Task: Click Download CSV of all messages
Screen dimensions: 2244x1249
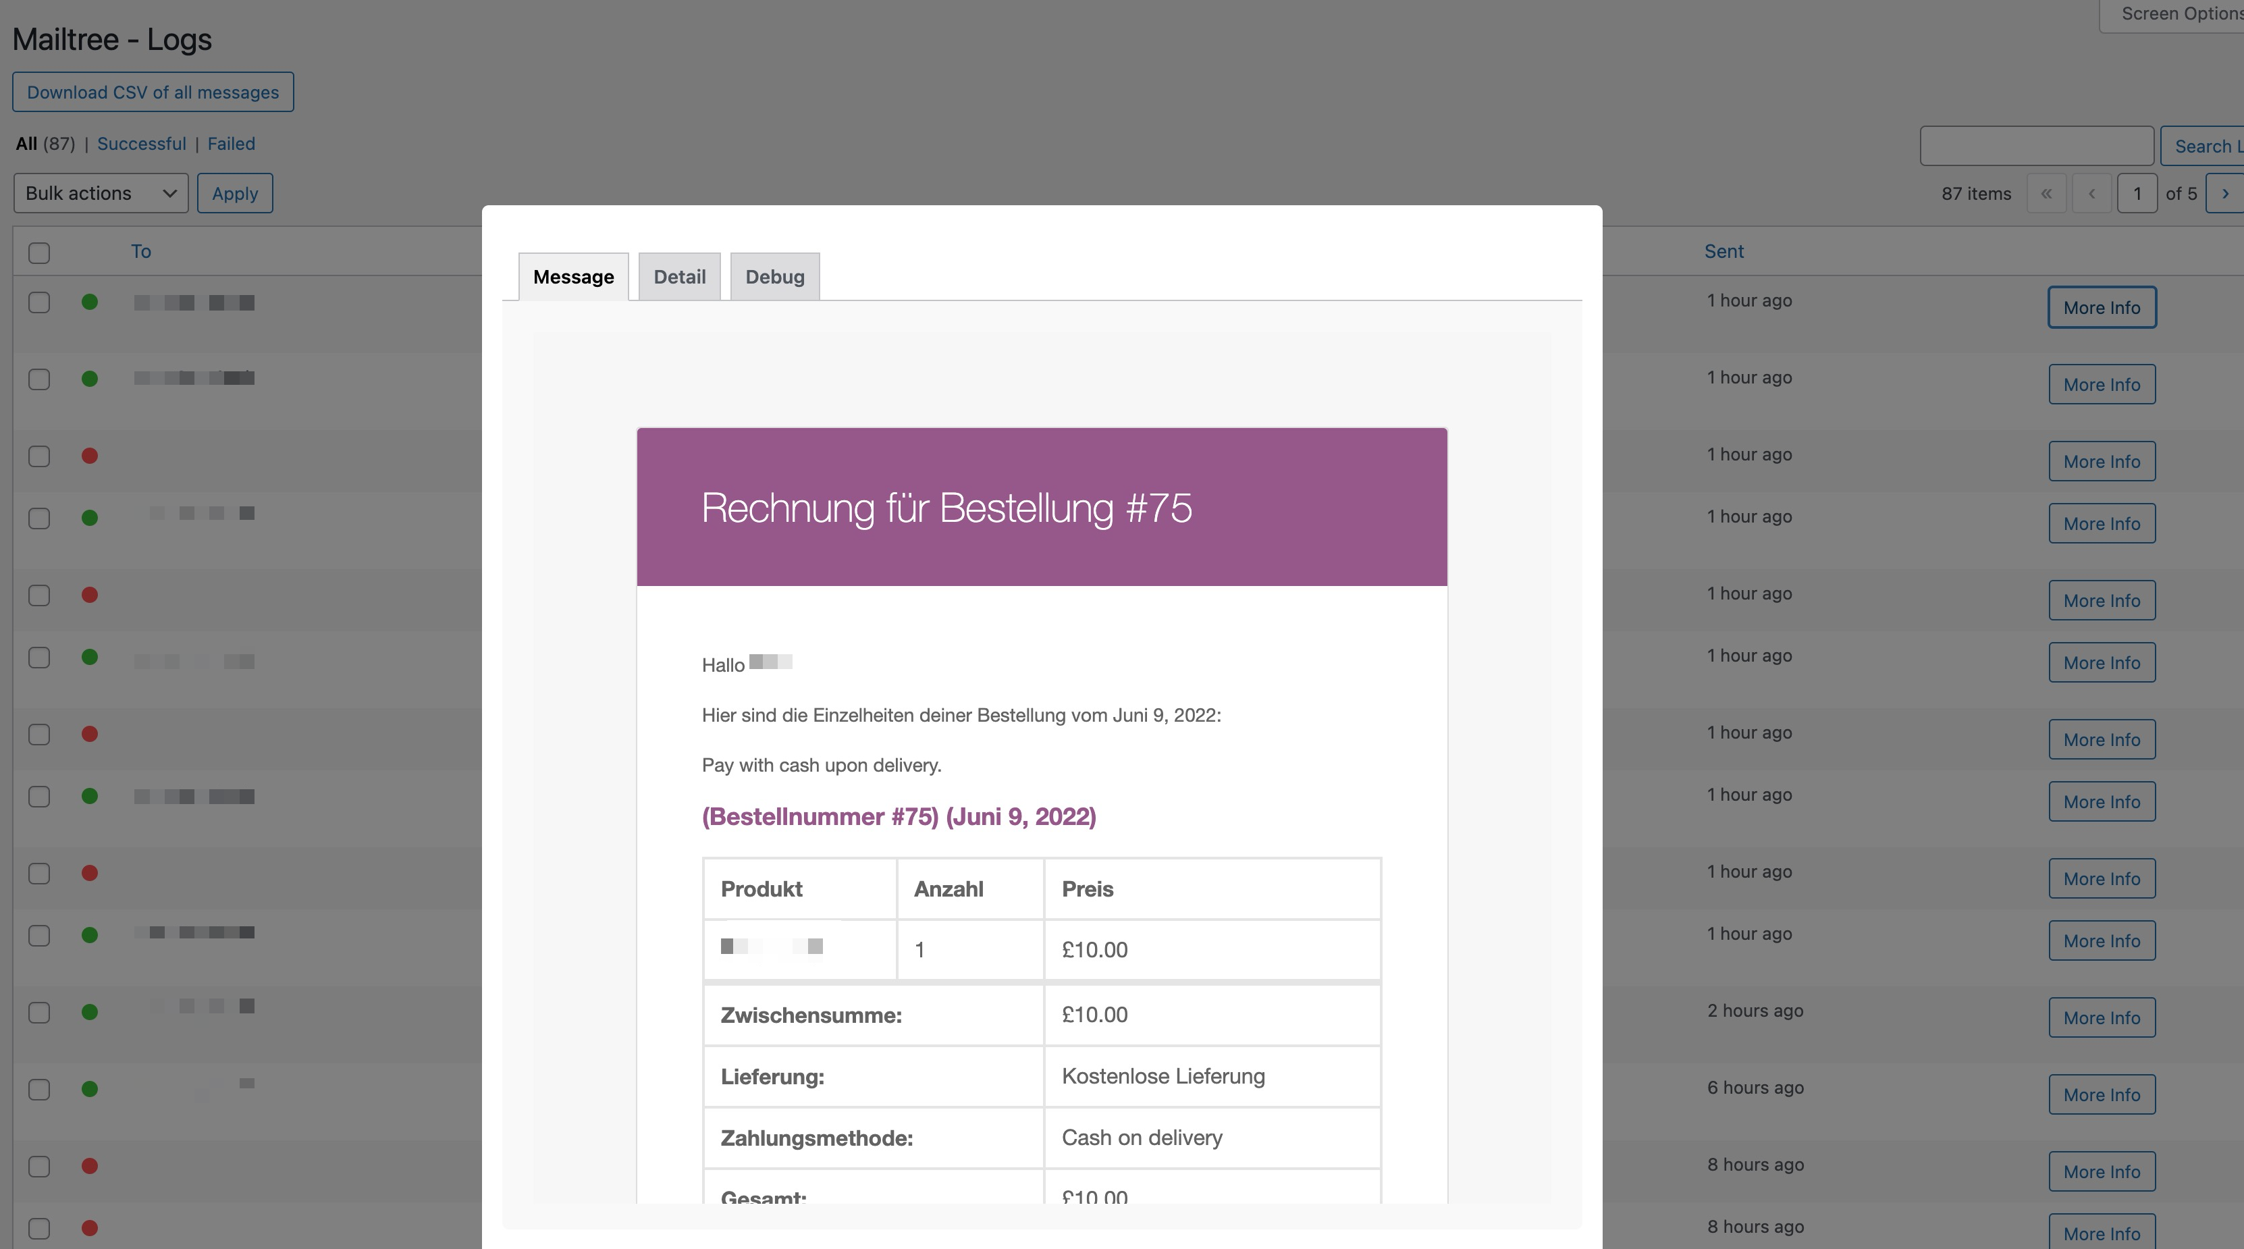Action: (153, 92)
